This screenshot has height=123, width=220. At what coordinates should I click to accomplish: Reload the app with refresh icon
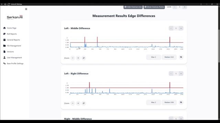coord(9,4)
